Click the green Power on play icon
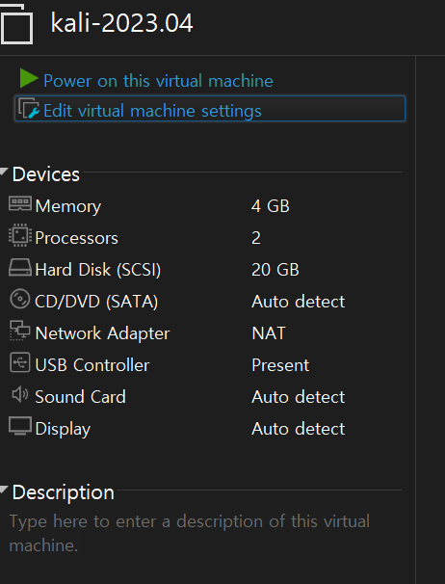 tap(29, 79)
